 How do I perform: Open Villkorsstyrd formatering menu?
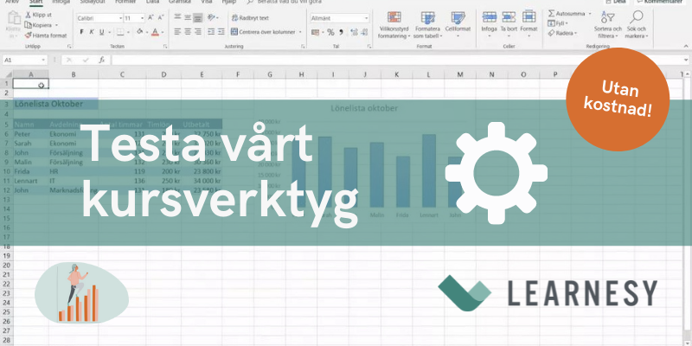pyautogui.click(x=394, y=25)
